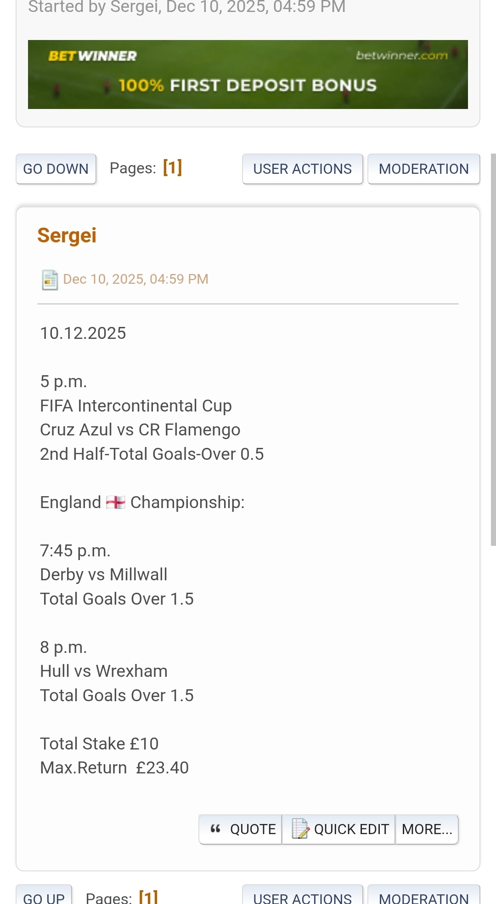Open the top USER ACTIONS dropdown

point(302,169)
